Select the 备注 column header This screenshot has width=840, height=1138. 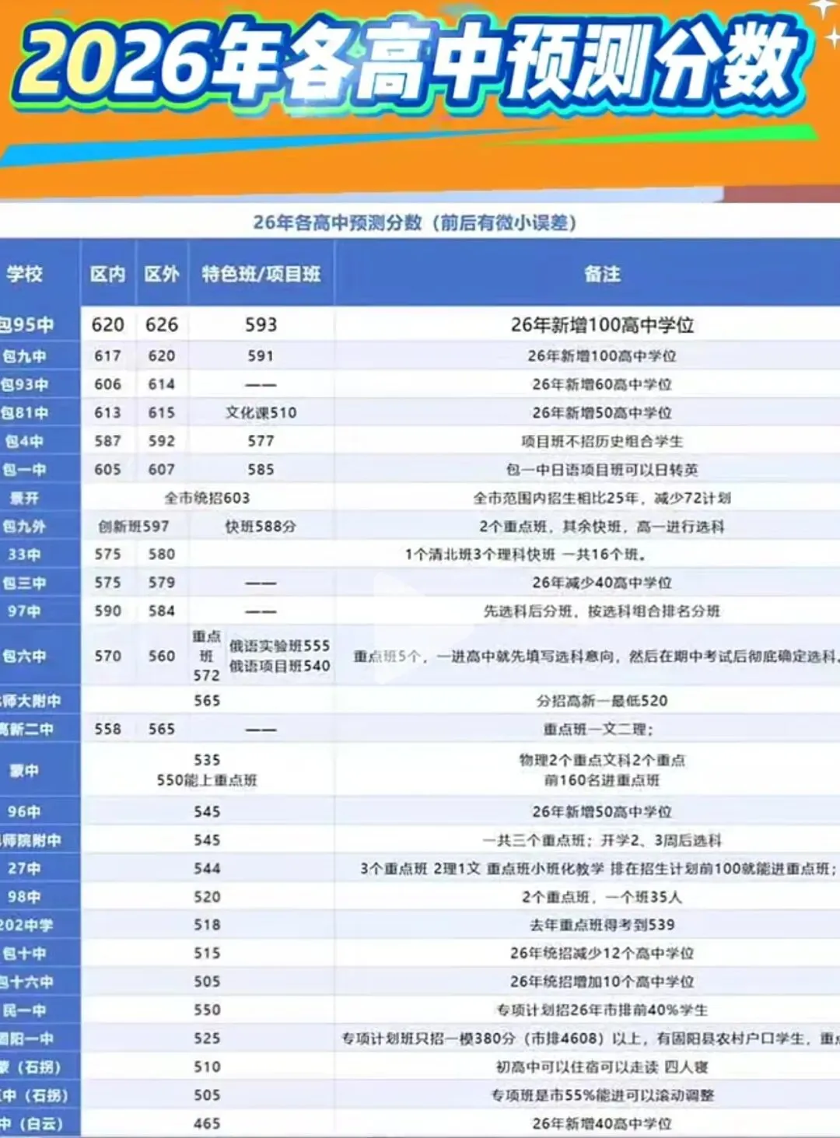(x=603, y=274)
